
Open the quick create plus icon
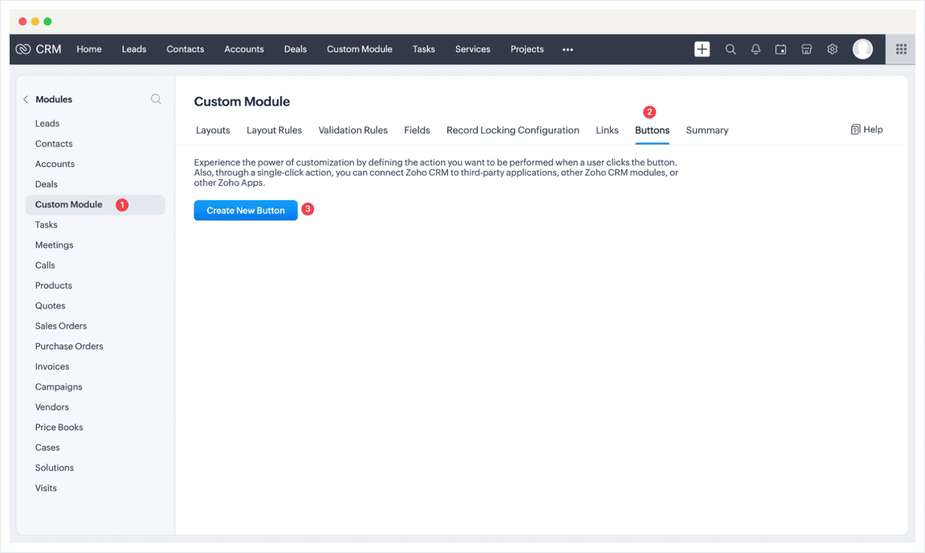coord(702,49)
